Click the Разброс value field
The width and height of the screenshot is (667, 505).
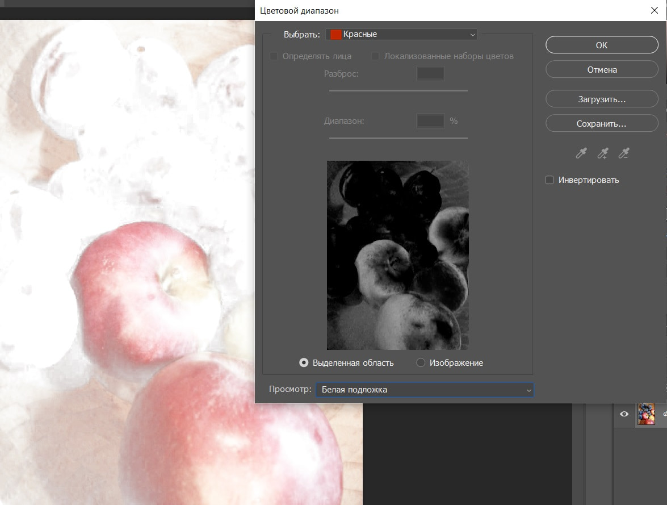click(x=430, y=74)
